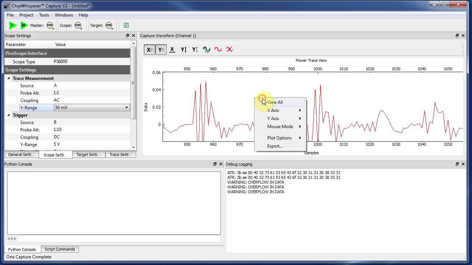Collapse the Trigger tree section

click(x=8, y=115)
